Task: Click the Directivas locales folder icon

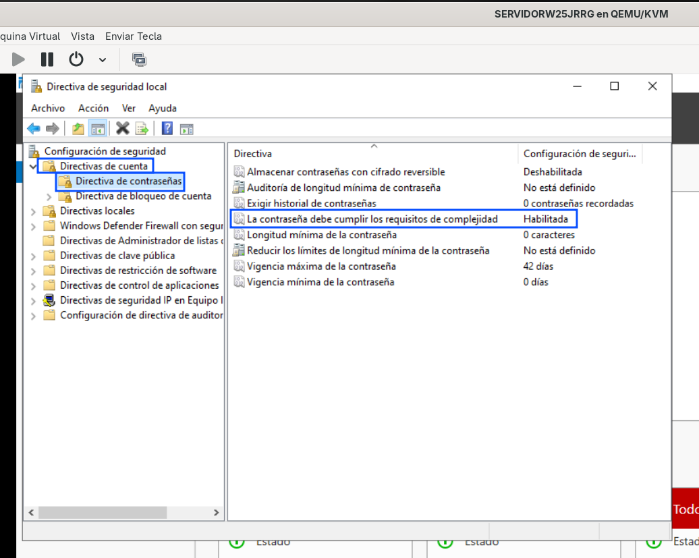Action: [x=49, y=211]
